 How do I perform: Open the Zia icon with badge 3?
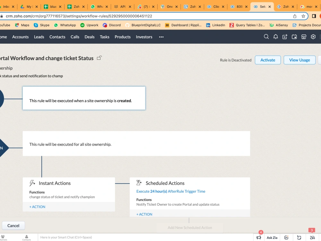coord(313,238)
